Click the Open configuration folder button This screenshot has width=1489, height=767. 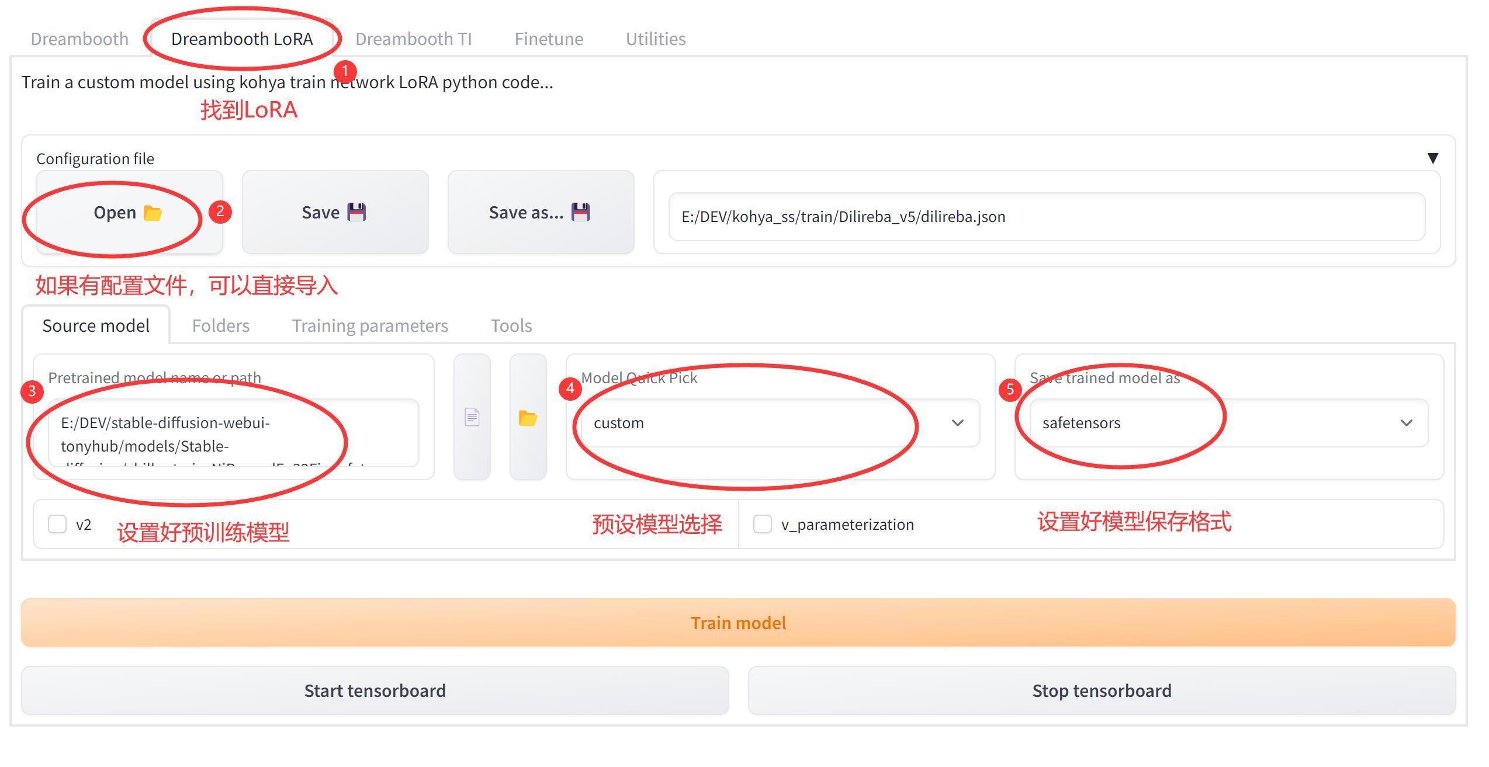click(129, 213)
